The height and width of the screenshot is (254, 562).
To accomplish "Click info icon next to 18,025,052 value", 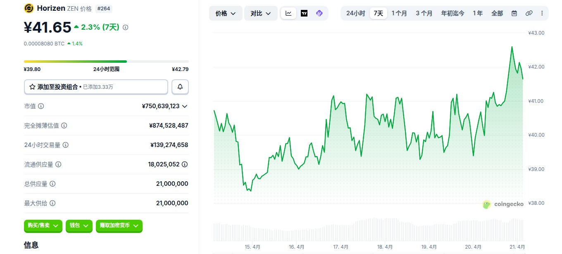I will point(185,164).
